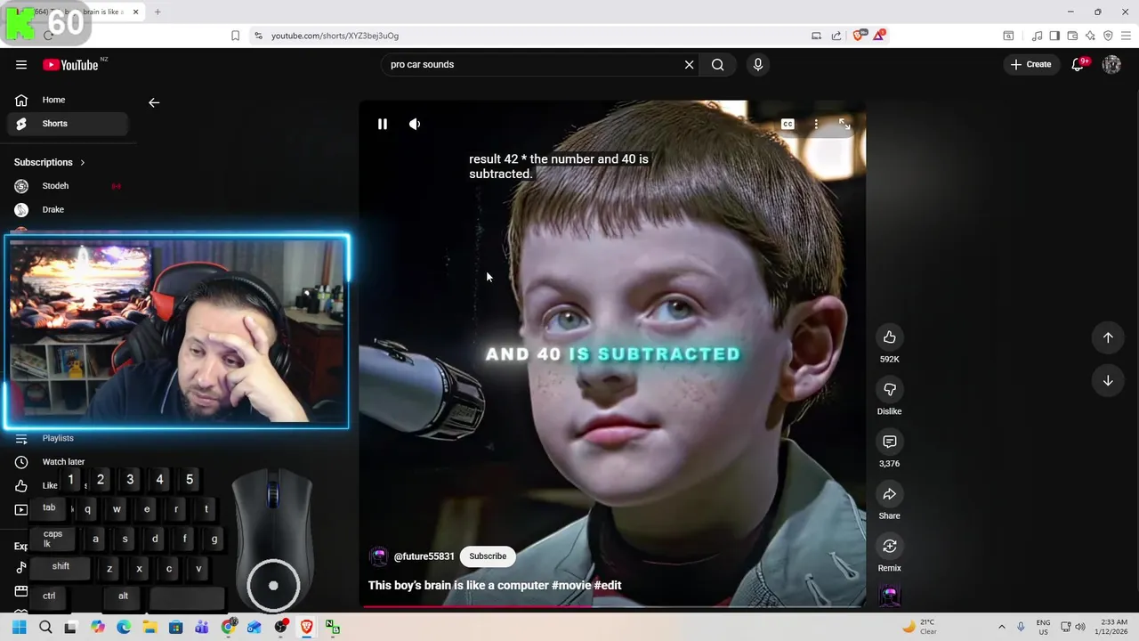Open taskbar clock showing 2:33 AM
1139x641 pixels.
(x=1112, y=627)
